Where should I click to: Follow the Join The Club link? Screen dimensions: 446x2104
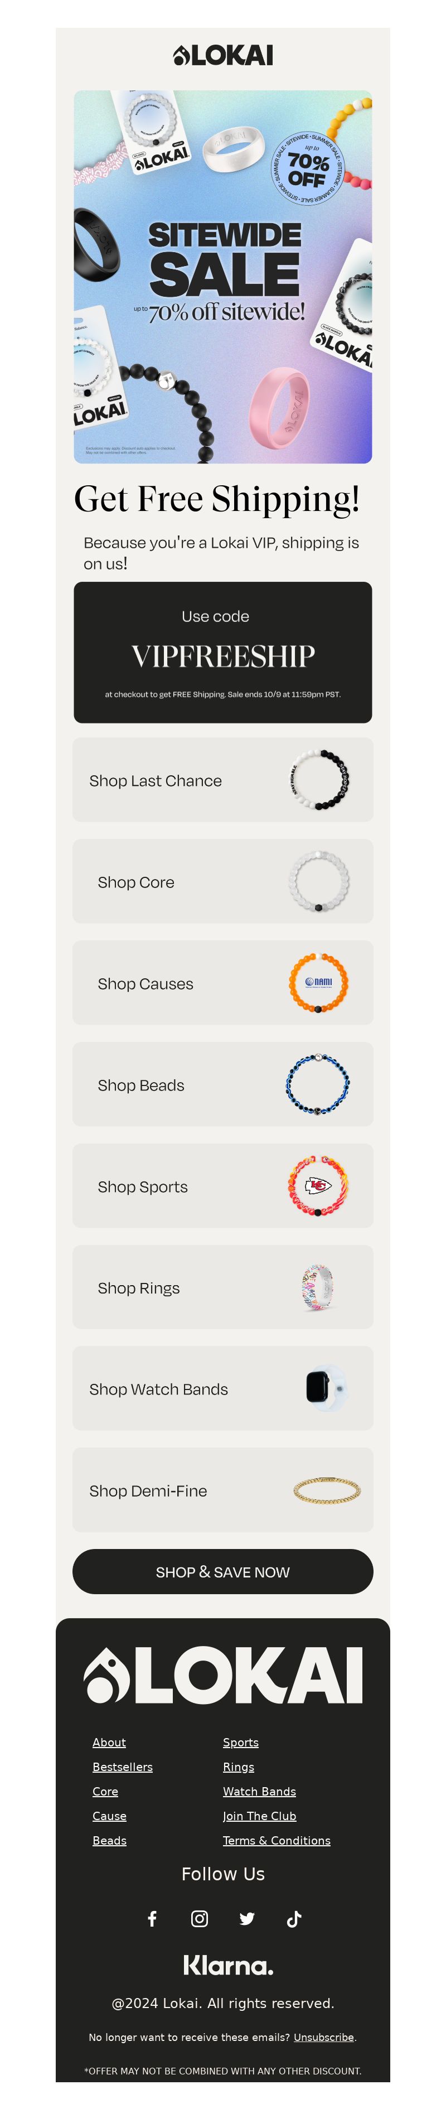(x=259, y=1816)
